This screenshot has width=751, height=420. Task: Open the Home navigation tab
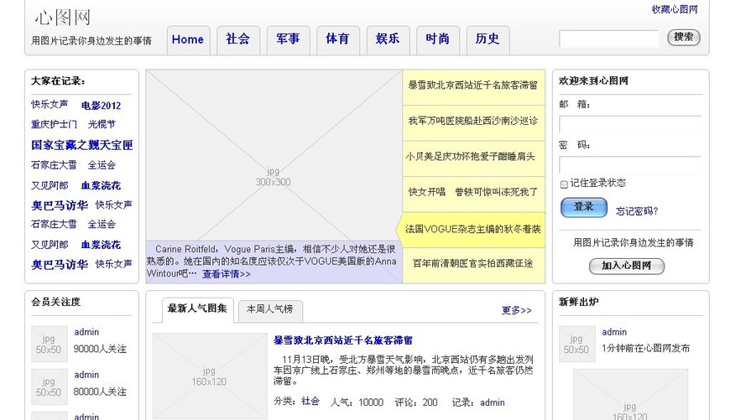click(188, 39)
